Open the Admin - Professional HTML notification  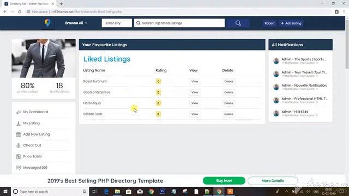click(300, 100)
